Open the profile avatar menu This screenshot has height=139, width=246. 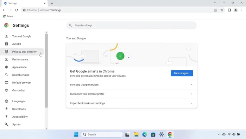(x=236, y=10)
